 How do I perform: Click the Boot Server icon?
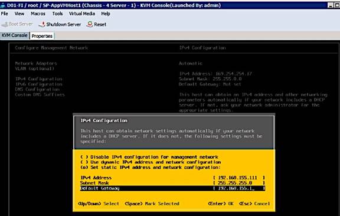tap(4, 24)
